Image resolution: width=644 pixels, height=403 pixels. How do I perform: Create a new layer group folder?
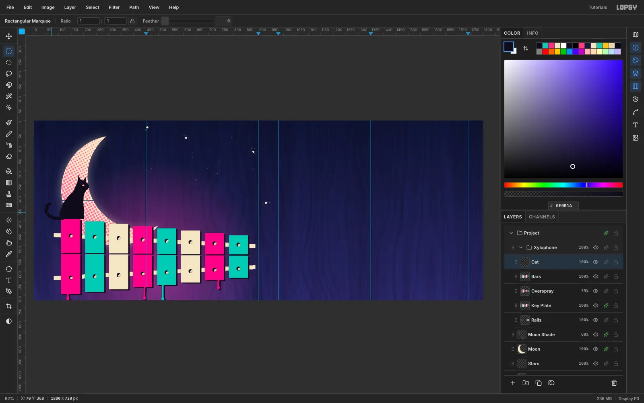526,383
